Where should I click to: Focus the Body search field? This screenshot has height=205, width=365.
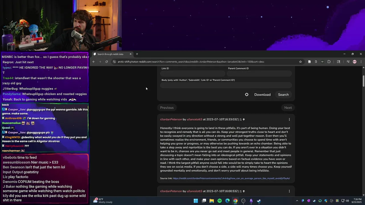[x=226, y=85]
